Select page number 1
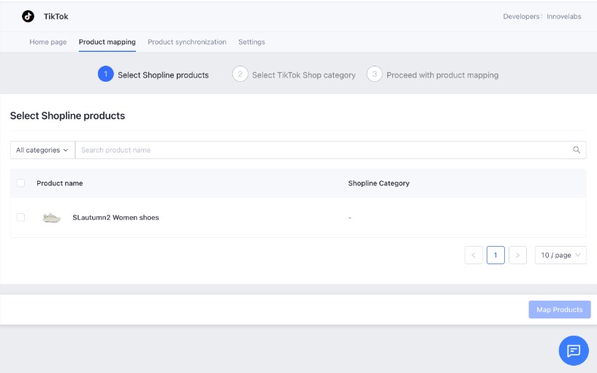The width and height of the screenshot is (597, 373). (x=495, y=255)
